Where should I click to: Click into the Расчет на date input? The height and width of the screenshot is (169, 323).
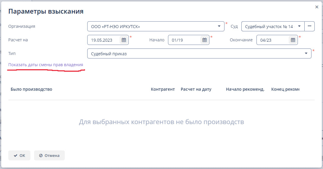pos(104,40)
